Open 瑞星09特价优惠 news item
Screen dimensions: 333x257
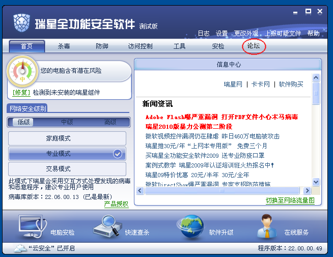tap(197, 175)
